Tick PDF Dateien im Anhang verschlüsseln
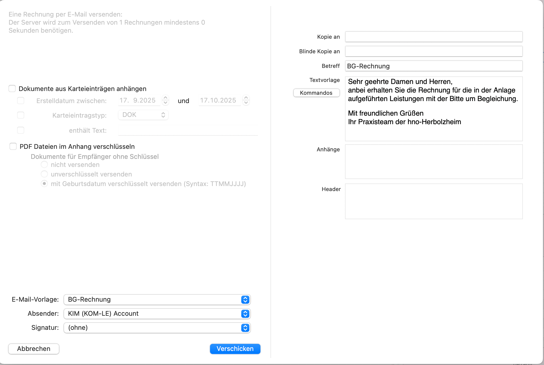This screenshot has width=544, height=365. click(x=13, y=146)
